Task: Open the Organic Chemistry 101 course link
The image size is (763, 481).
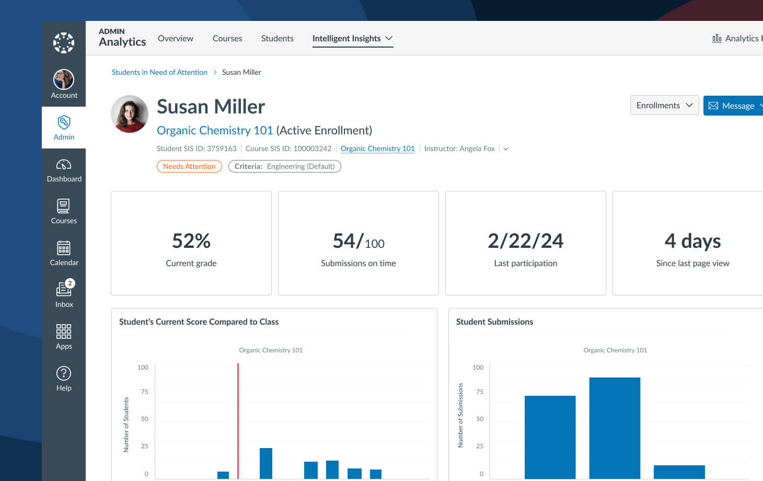Action: (215, 130)
